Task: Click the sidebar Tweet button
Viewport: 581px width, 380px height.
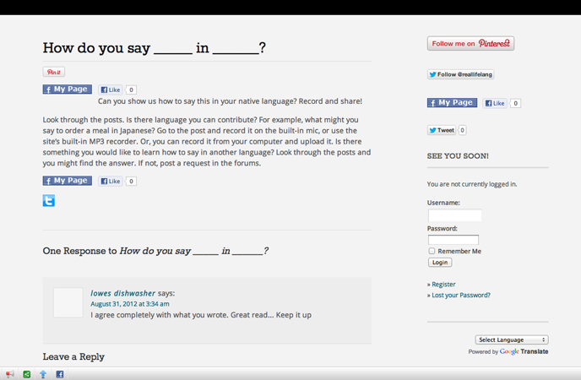Action: (442, 130)
